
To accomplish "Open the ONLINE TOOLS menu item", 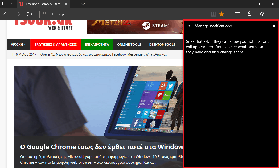I will click(129, 45).
